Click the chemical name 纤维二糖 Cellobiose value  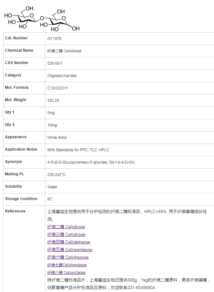pyautogui.click(x=64, y=51)
